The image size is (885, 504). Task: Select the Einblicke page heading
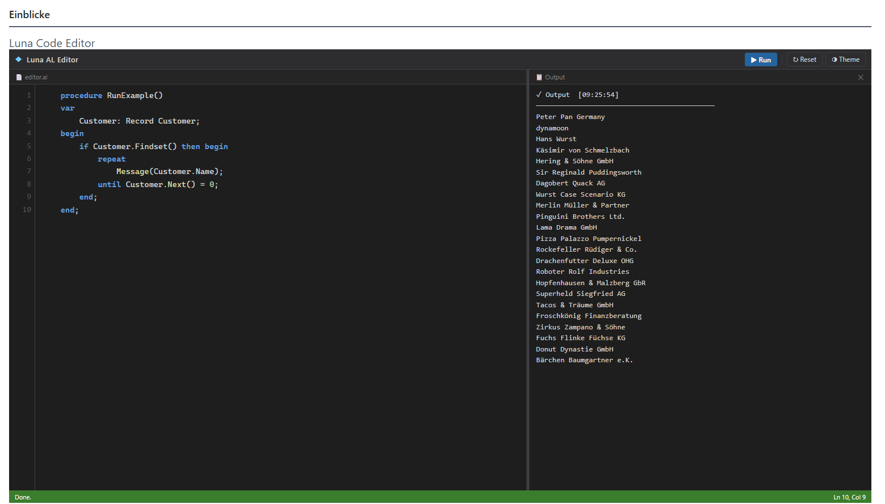tap(29, 14)
